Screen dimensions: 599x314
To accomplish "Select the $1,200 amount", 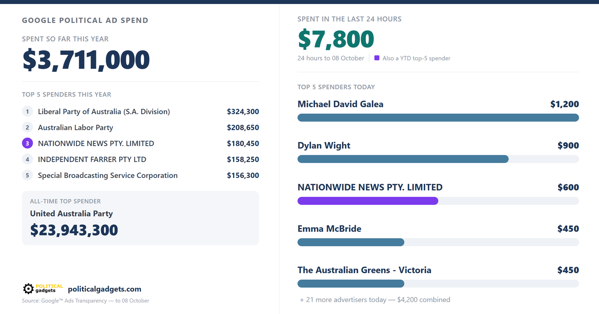I will pyautogui.click(x=565, y=104).
